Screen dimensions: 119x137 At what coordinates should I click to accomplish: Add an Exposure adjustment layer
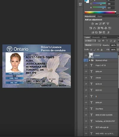104,24
